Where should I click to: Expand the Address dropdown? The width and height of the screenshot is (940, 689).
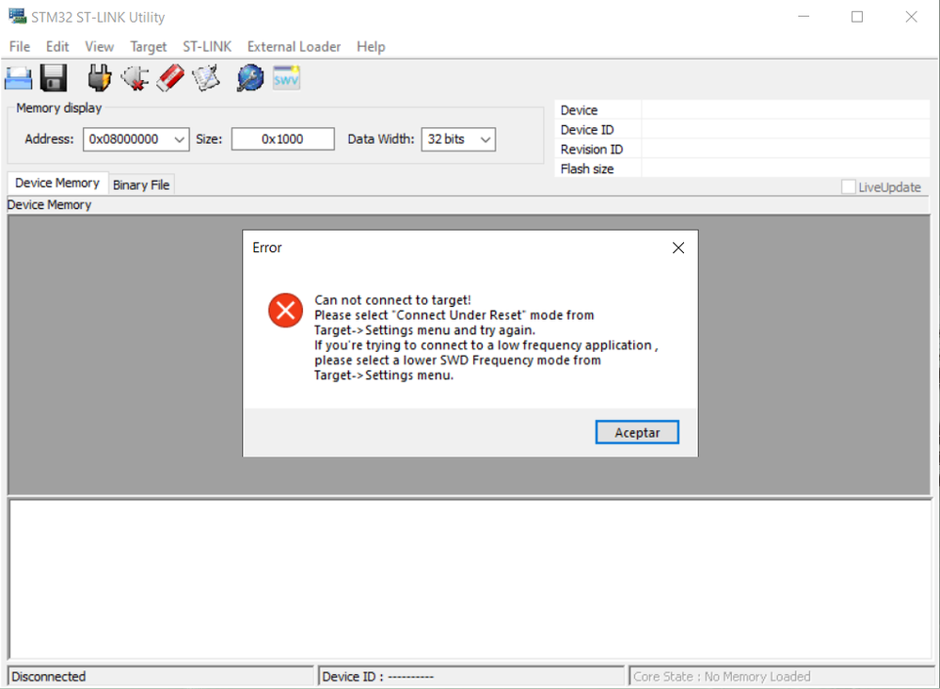click(x=179, y=139)
